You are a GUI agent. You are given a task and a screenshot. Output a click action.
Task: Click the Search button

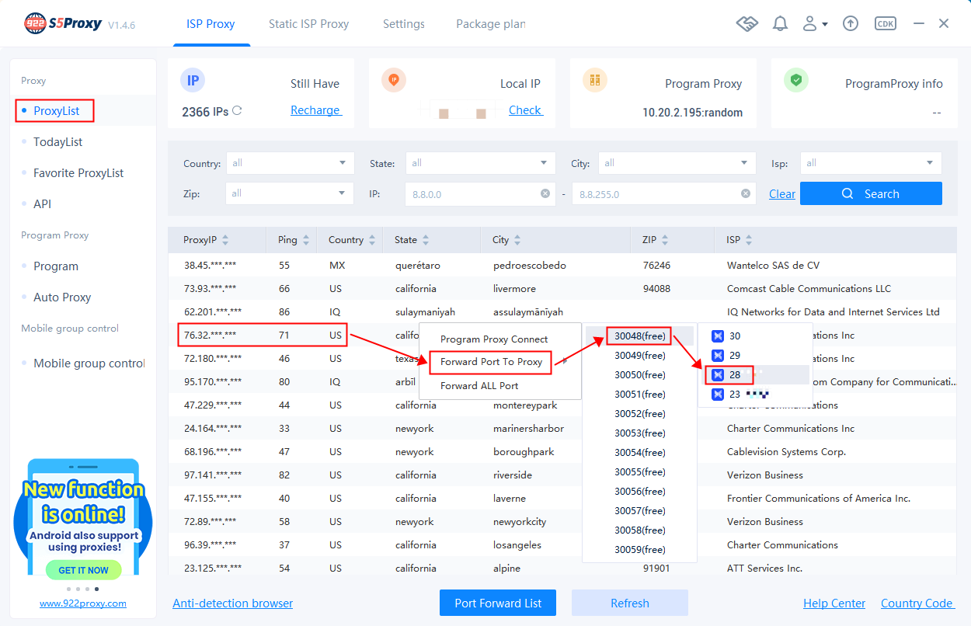871,193
